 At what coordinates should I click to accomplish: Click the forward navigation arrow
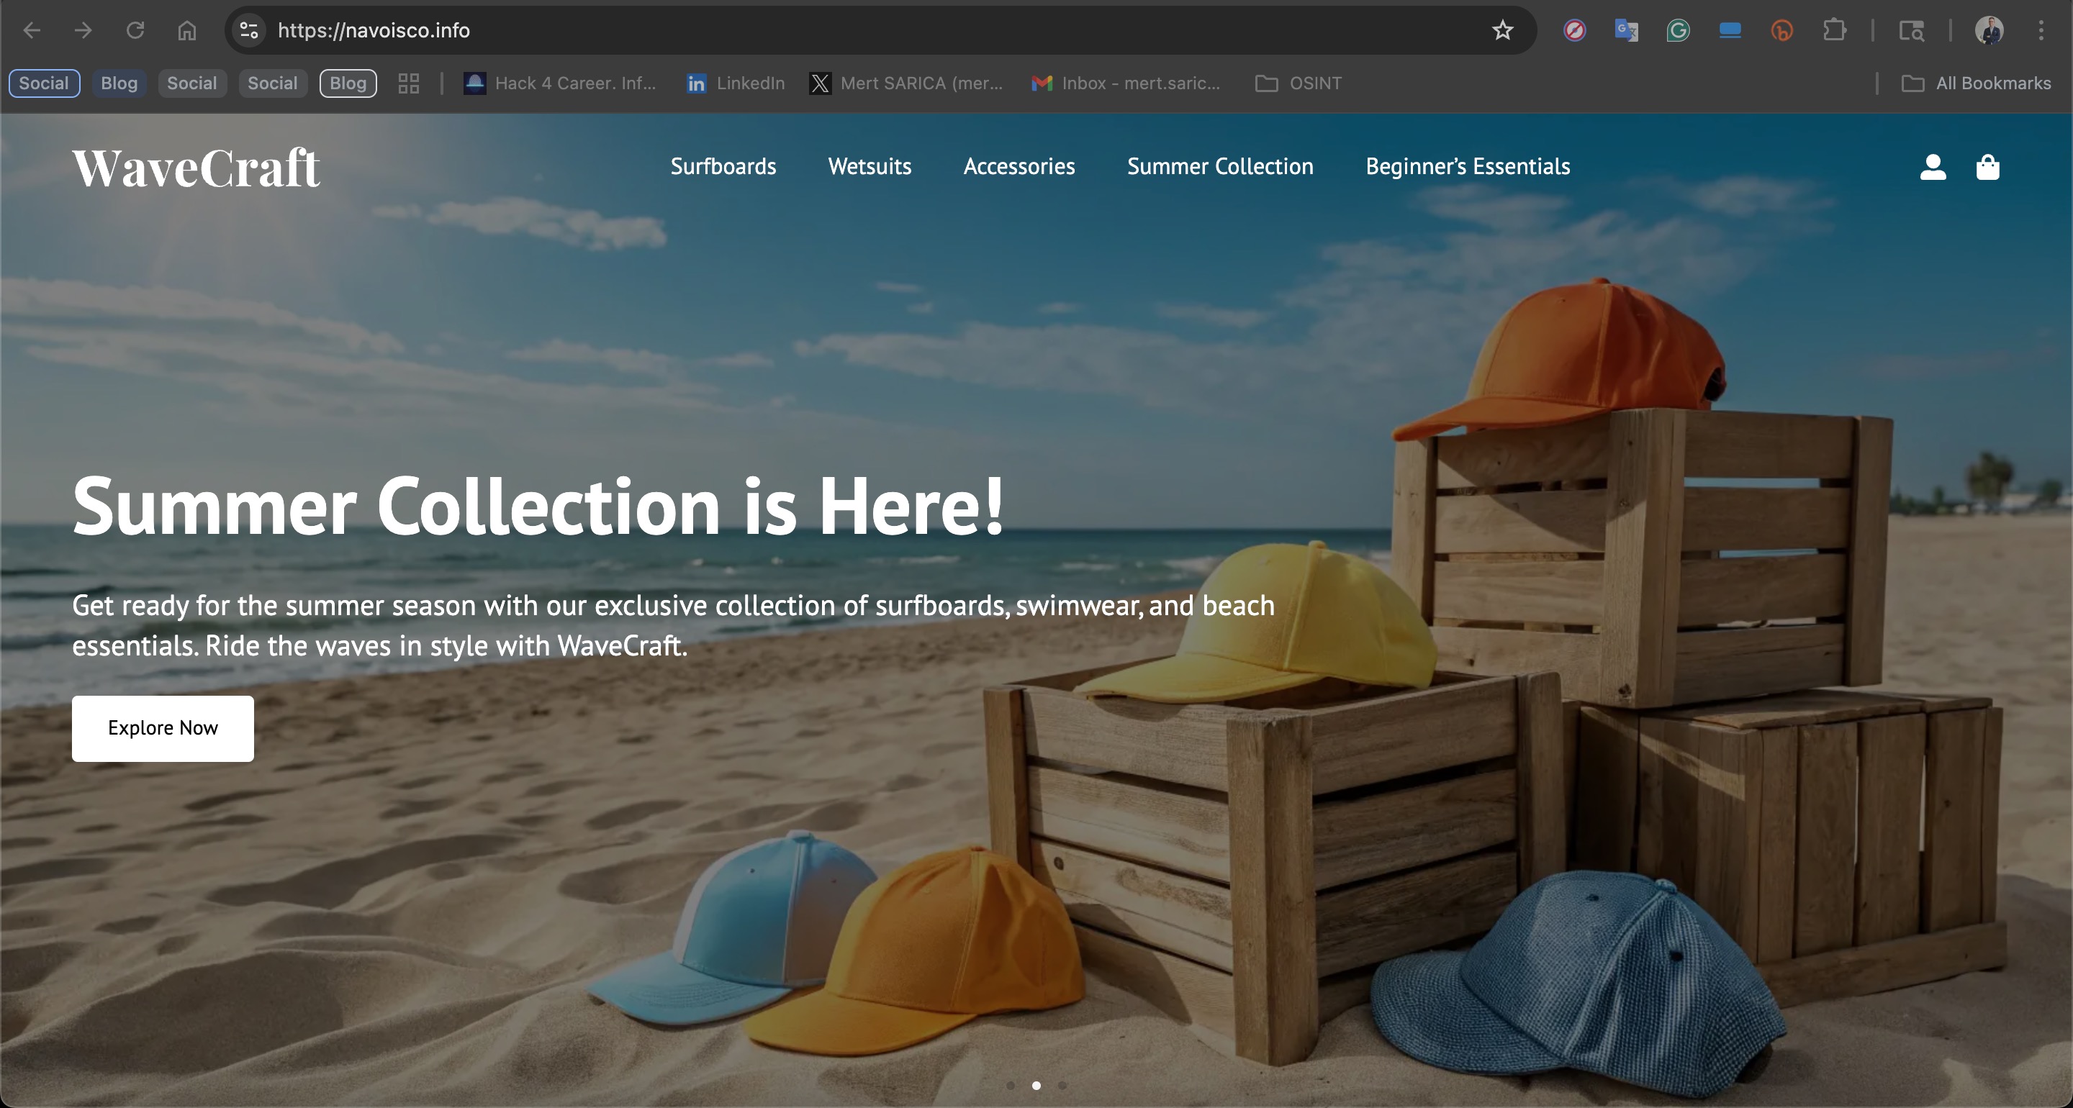[83, 30]
